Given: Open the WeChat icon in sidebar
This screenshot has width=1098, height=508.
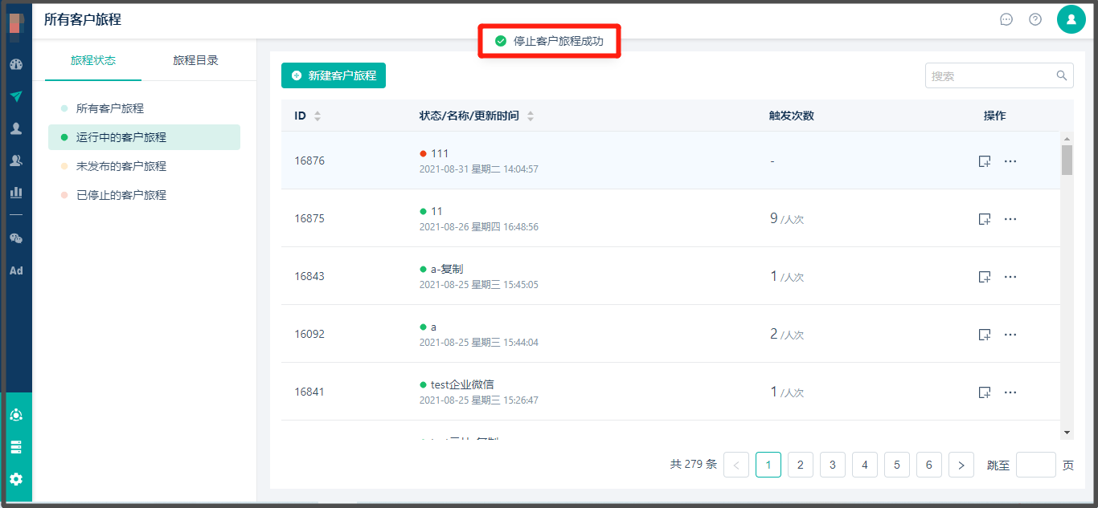Looking at the screenshot, I should point(16,238).
